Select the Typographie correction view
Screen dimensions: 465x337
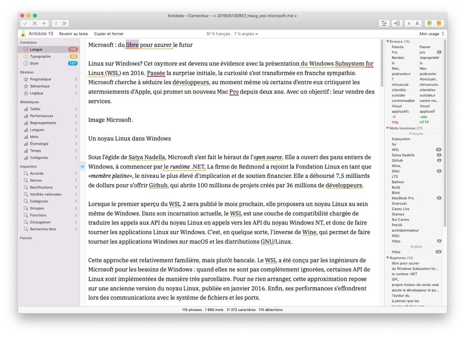pos(49,56)
